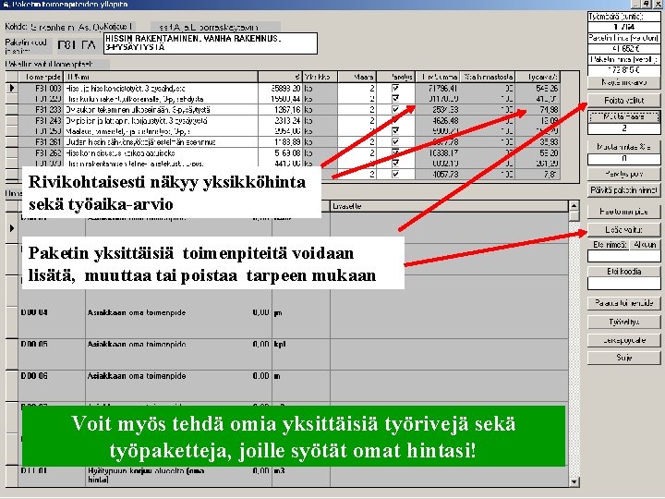
Task: Toggle the checkbox in row F31 261
Action: pos(395,141)
